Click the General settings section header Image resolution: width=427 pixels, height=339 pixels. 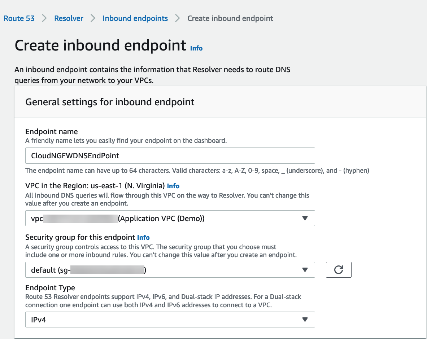point(110,102)
